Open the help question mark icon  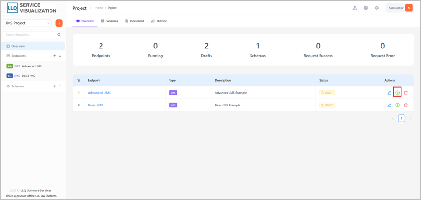pyautogui.click(x=366, y=8)
